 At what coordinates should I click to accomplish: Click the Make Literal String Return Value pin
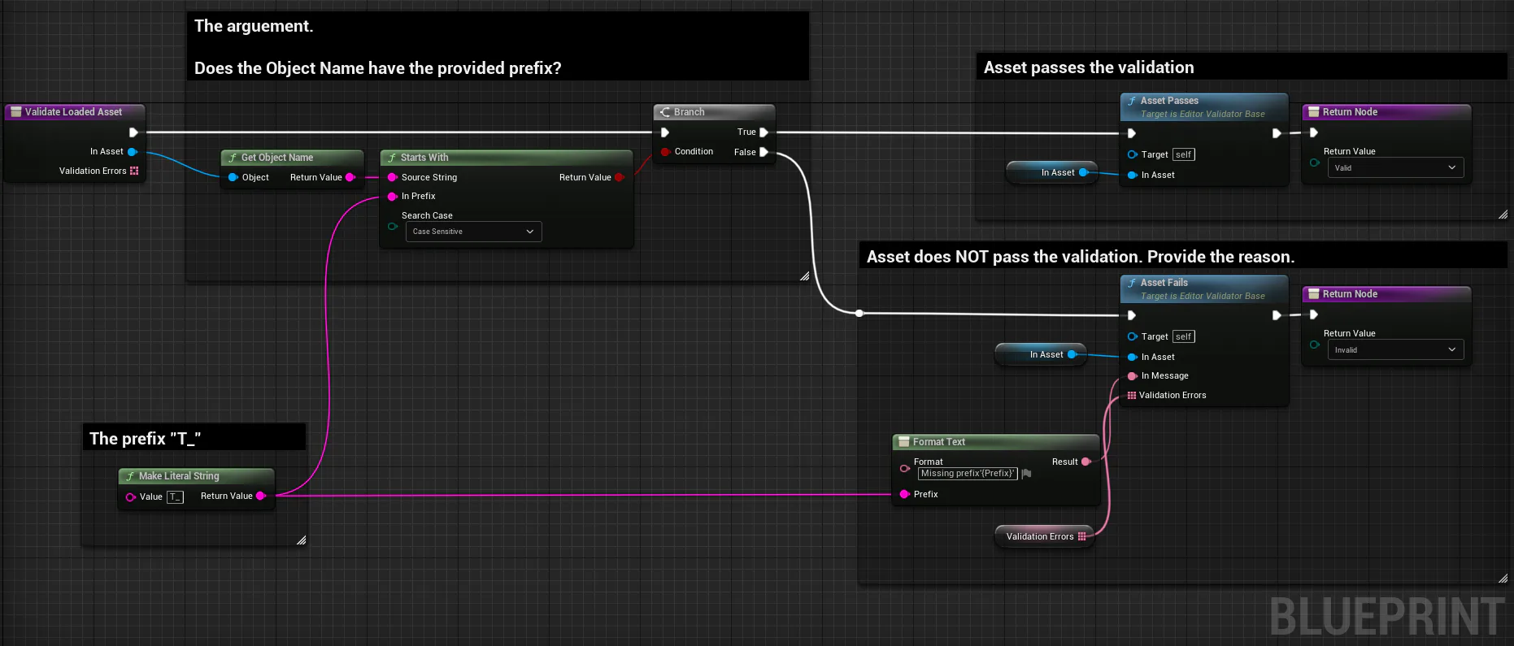click(x=260, y=496)
